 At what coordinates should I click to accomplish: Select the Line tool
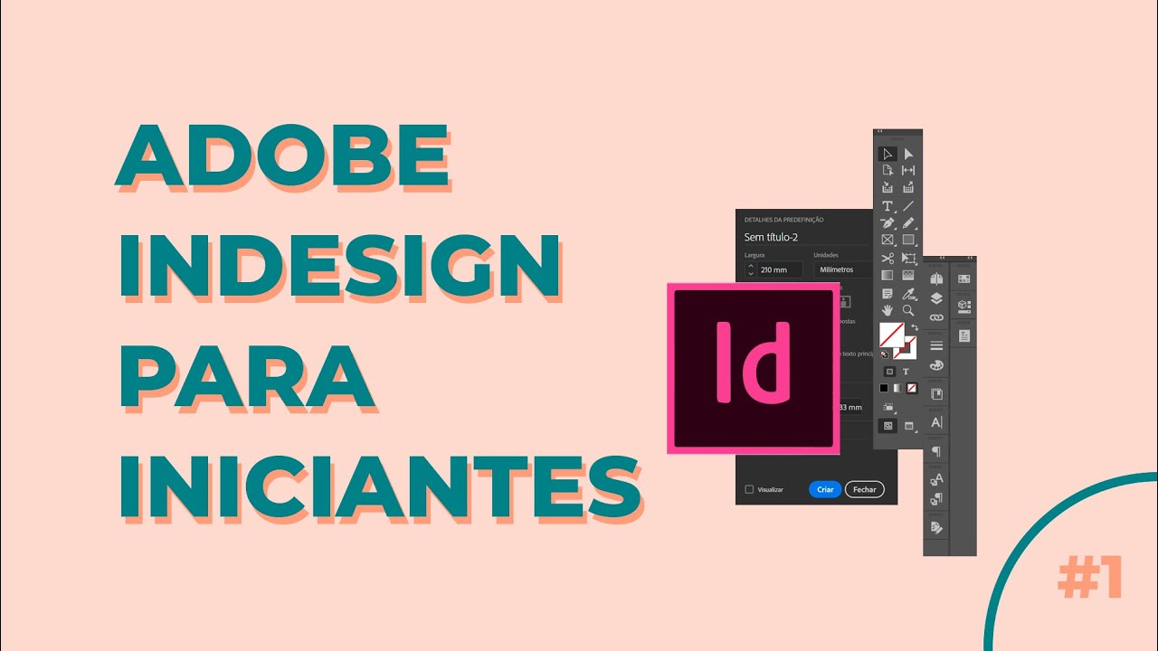tap(908, 206)
